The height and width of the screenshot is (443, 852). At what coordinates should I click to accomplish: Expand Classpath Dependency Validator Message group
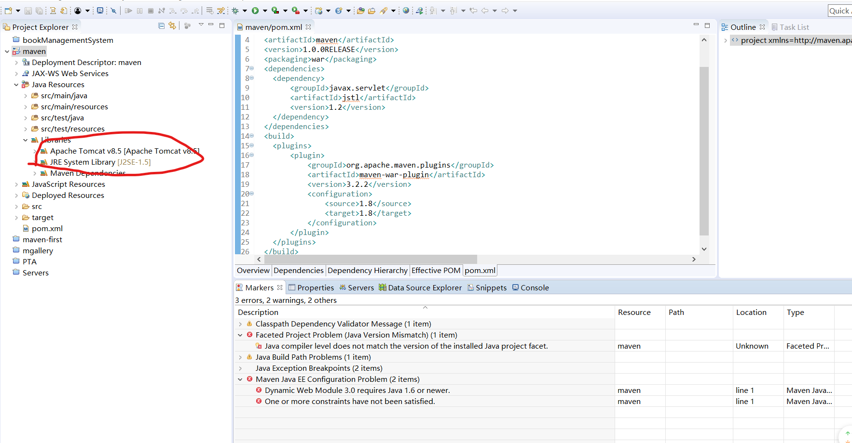pos(240,324)
